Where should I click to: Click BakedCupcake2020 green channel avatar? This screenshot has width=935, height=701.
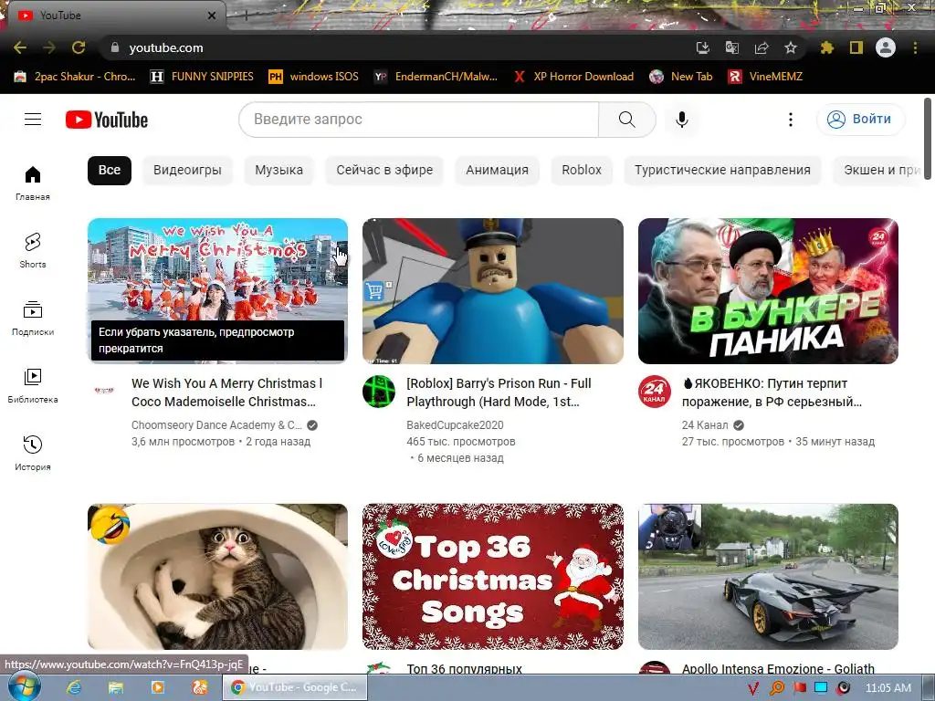(379, 392)
